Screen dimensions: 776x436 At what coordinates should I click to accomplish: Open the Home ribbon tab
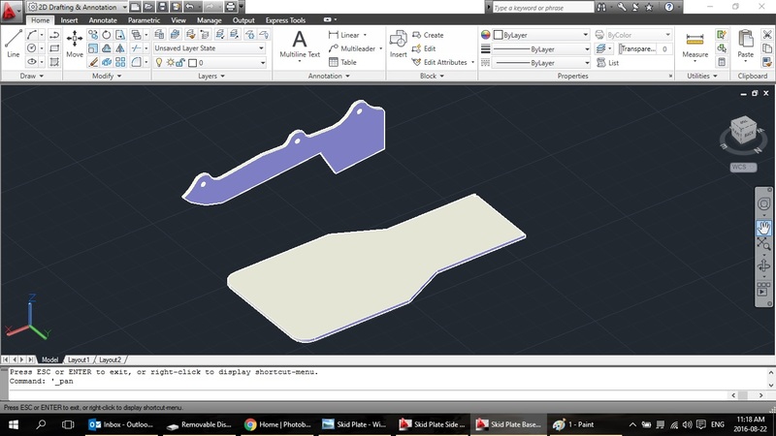click(x=40, y=20)
